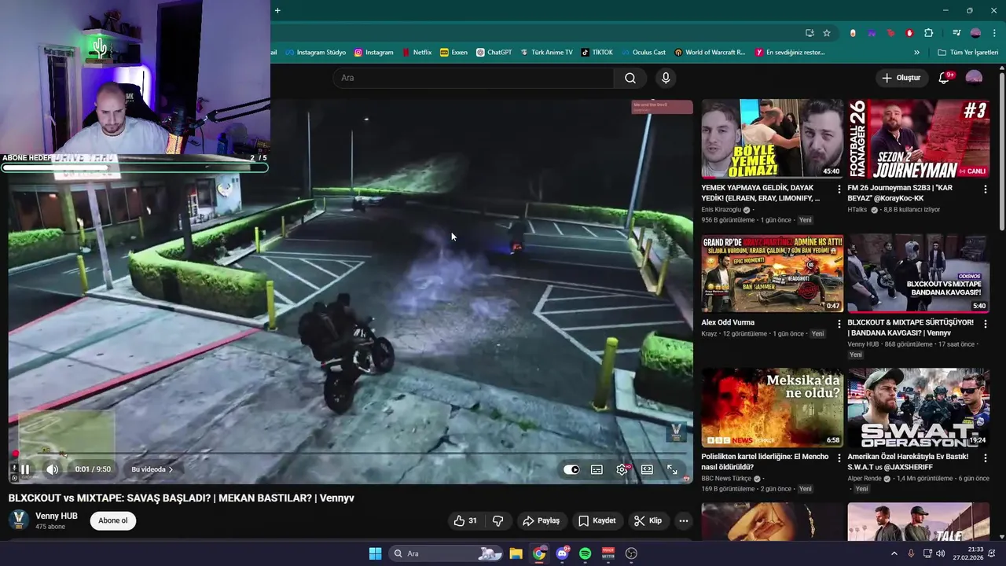The image size is (1006, 566).
Task: Open the 'Instagram Stüdyo' bookmark
Action: click(x=315, y=53)
